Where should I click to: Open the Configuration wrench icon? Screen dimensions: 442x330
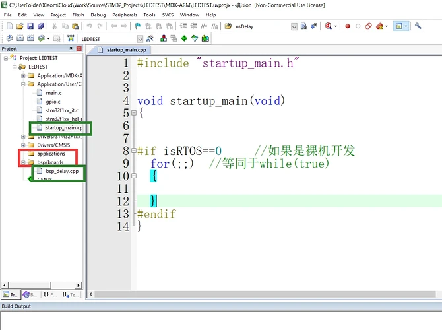pyautogui.click(x=420, y=26)
